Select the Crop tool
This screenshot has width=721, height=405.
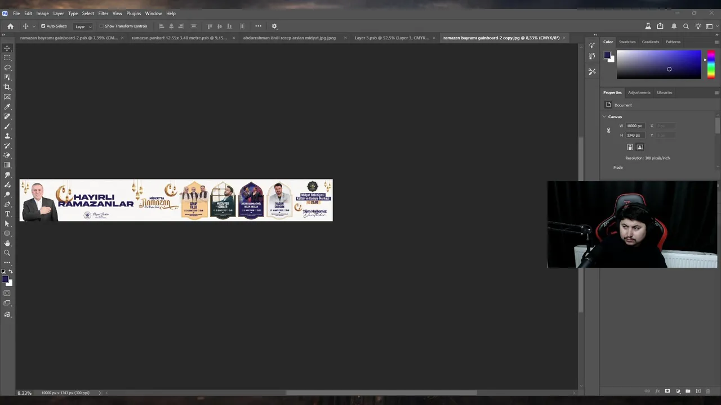click(7, 87)
